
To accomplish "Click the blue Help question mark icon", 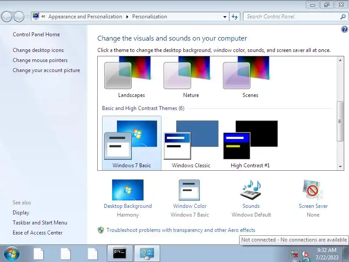I will click(344, 29).
